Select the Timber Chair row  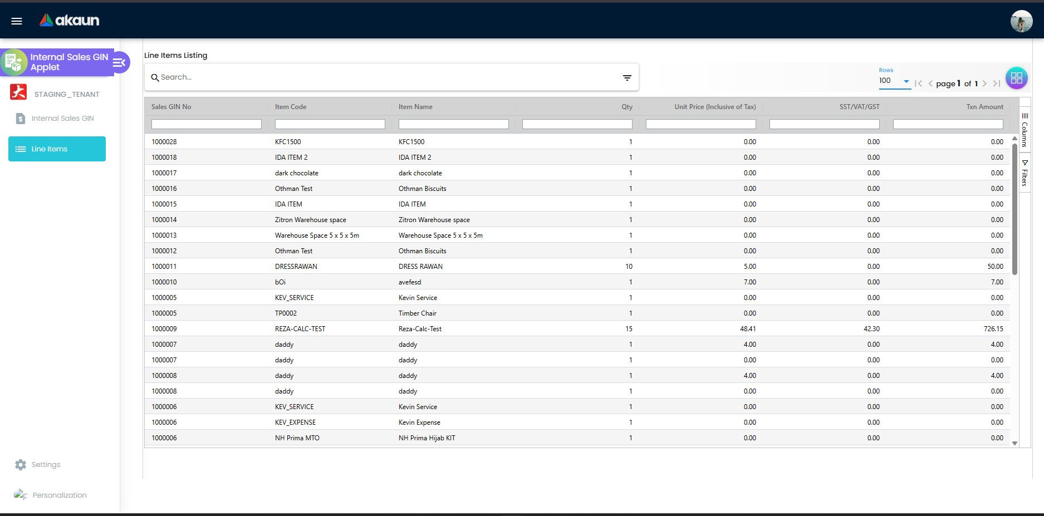coord(577,313)
